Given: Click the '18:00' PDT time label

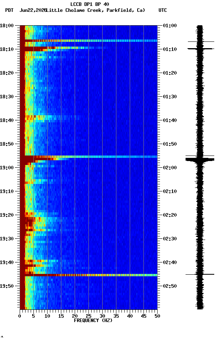Looking at the screenshot, I should pyautogui.click(x=7, y=26).
